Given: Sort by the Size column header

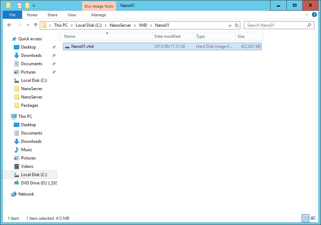Looking at the screenshot, I should (x=249, y=36).
